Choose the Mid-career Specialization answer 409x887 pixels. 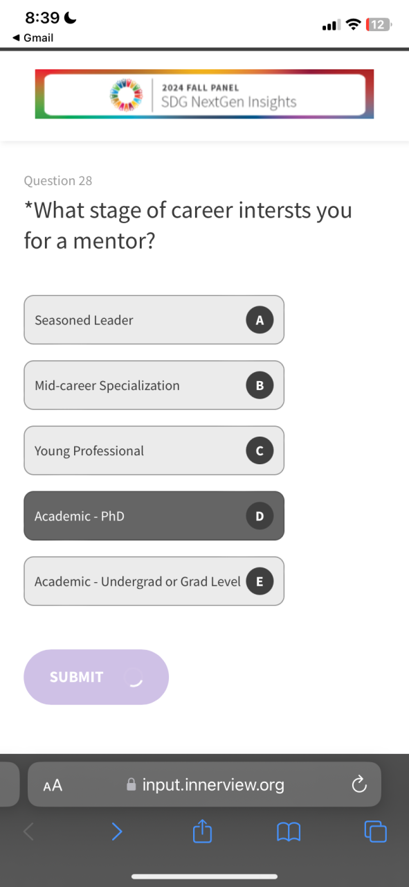[x=154, y=385]
